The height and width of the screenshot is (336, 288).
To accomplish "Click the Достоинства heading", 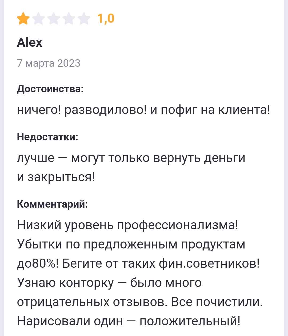I will (x=50, y=89).
